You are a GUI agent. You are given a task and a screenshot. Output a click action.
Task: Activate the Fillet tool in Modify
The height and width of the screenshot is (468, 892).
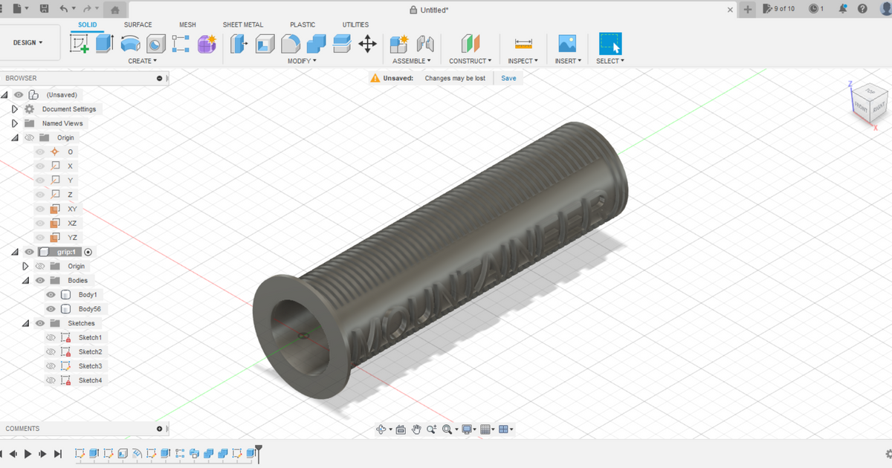[x=289, y=44]
